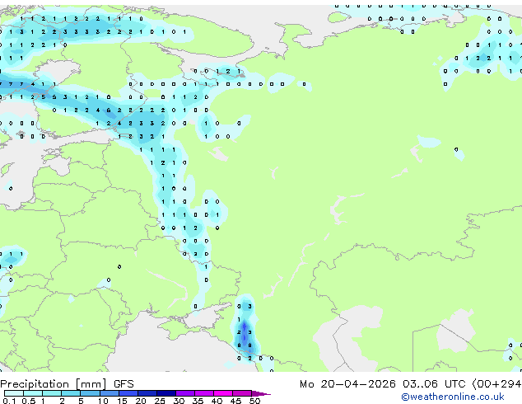Open the weatheronline.co.uk copyright link
Screen dimensions: 522x404
[453, 397]
